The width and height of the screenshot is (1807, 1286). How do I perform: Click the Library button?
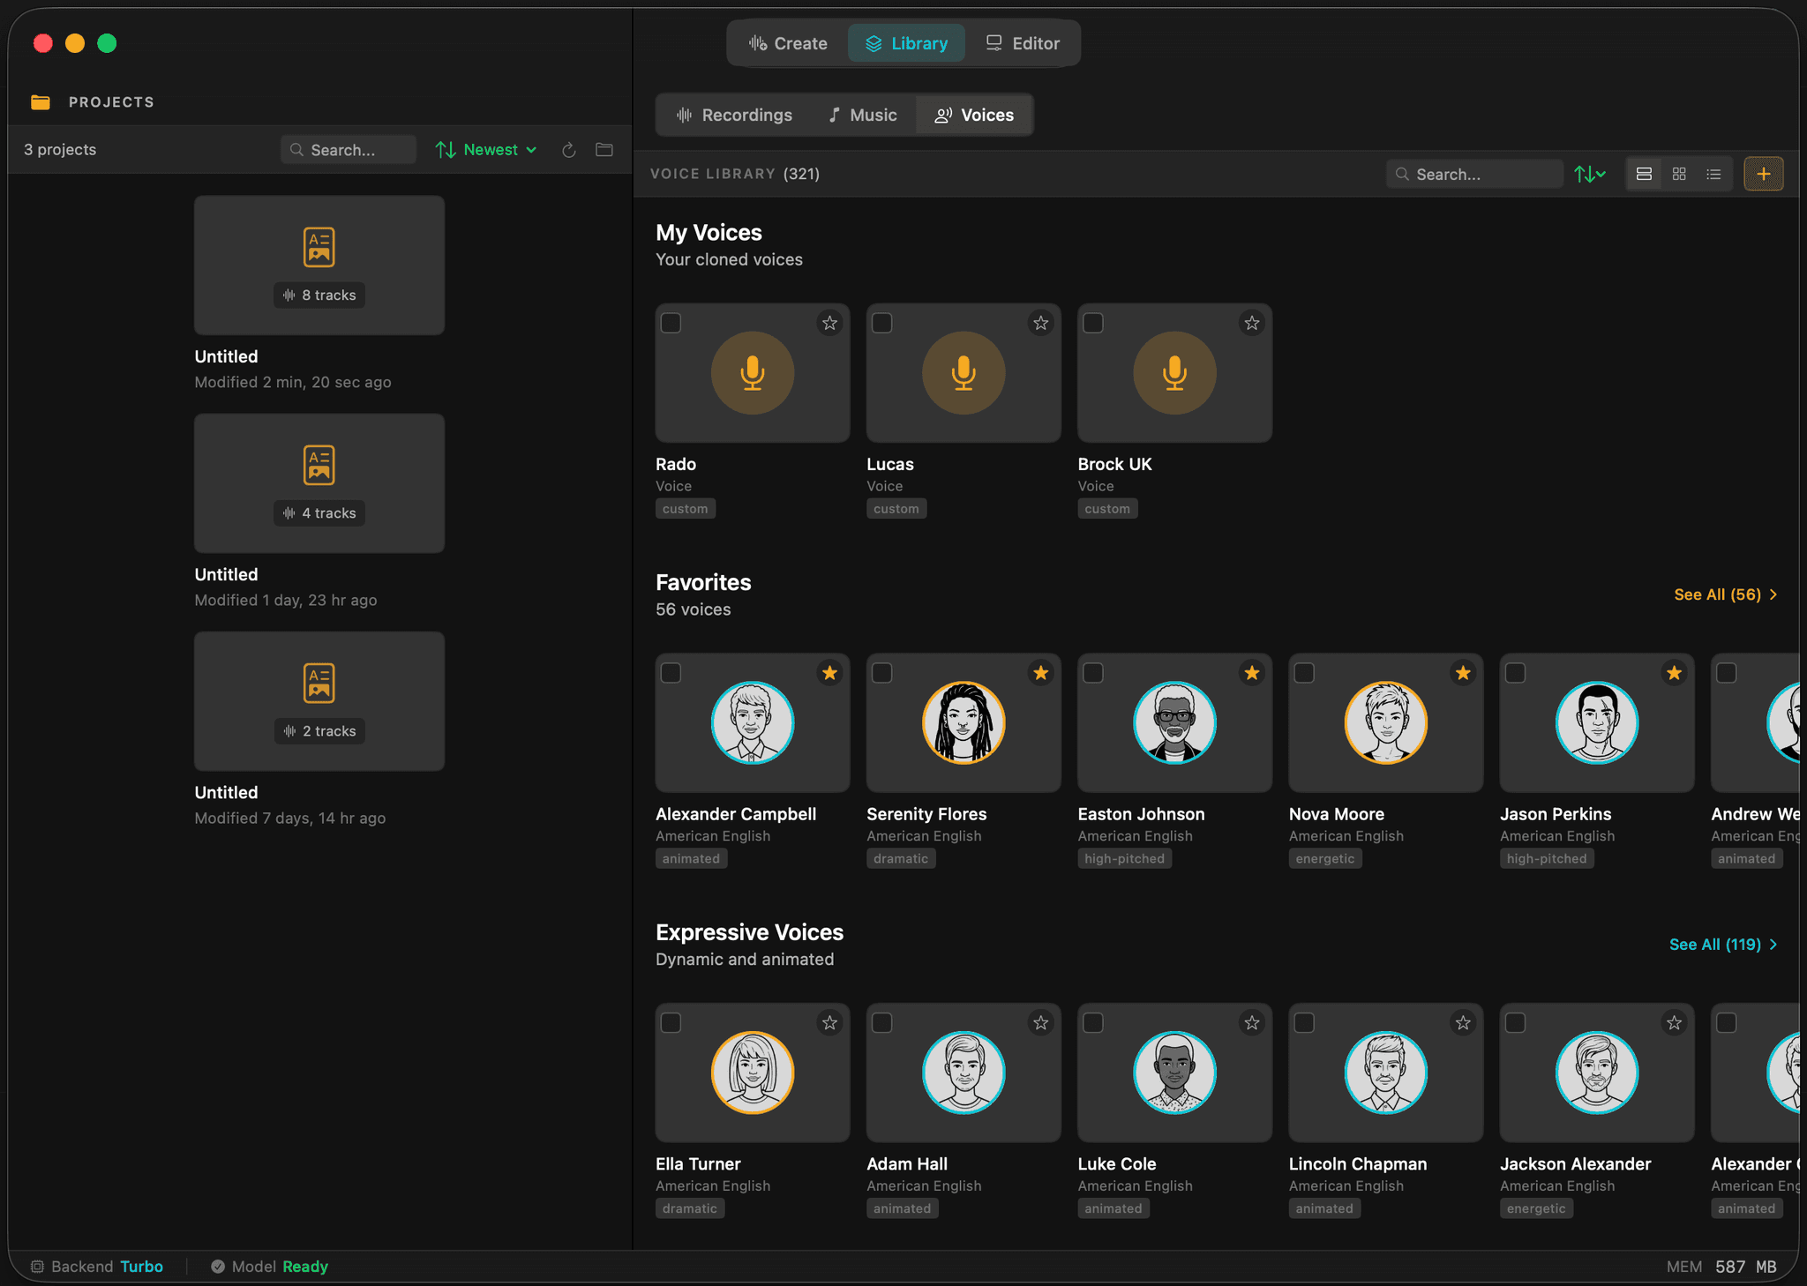click(x=906, y=42)
